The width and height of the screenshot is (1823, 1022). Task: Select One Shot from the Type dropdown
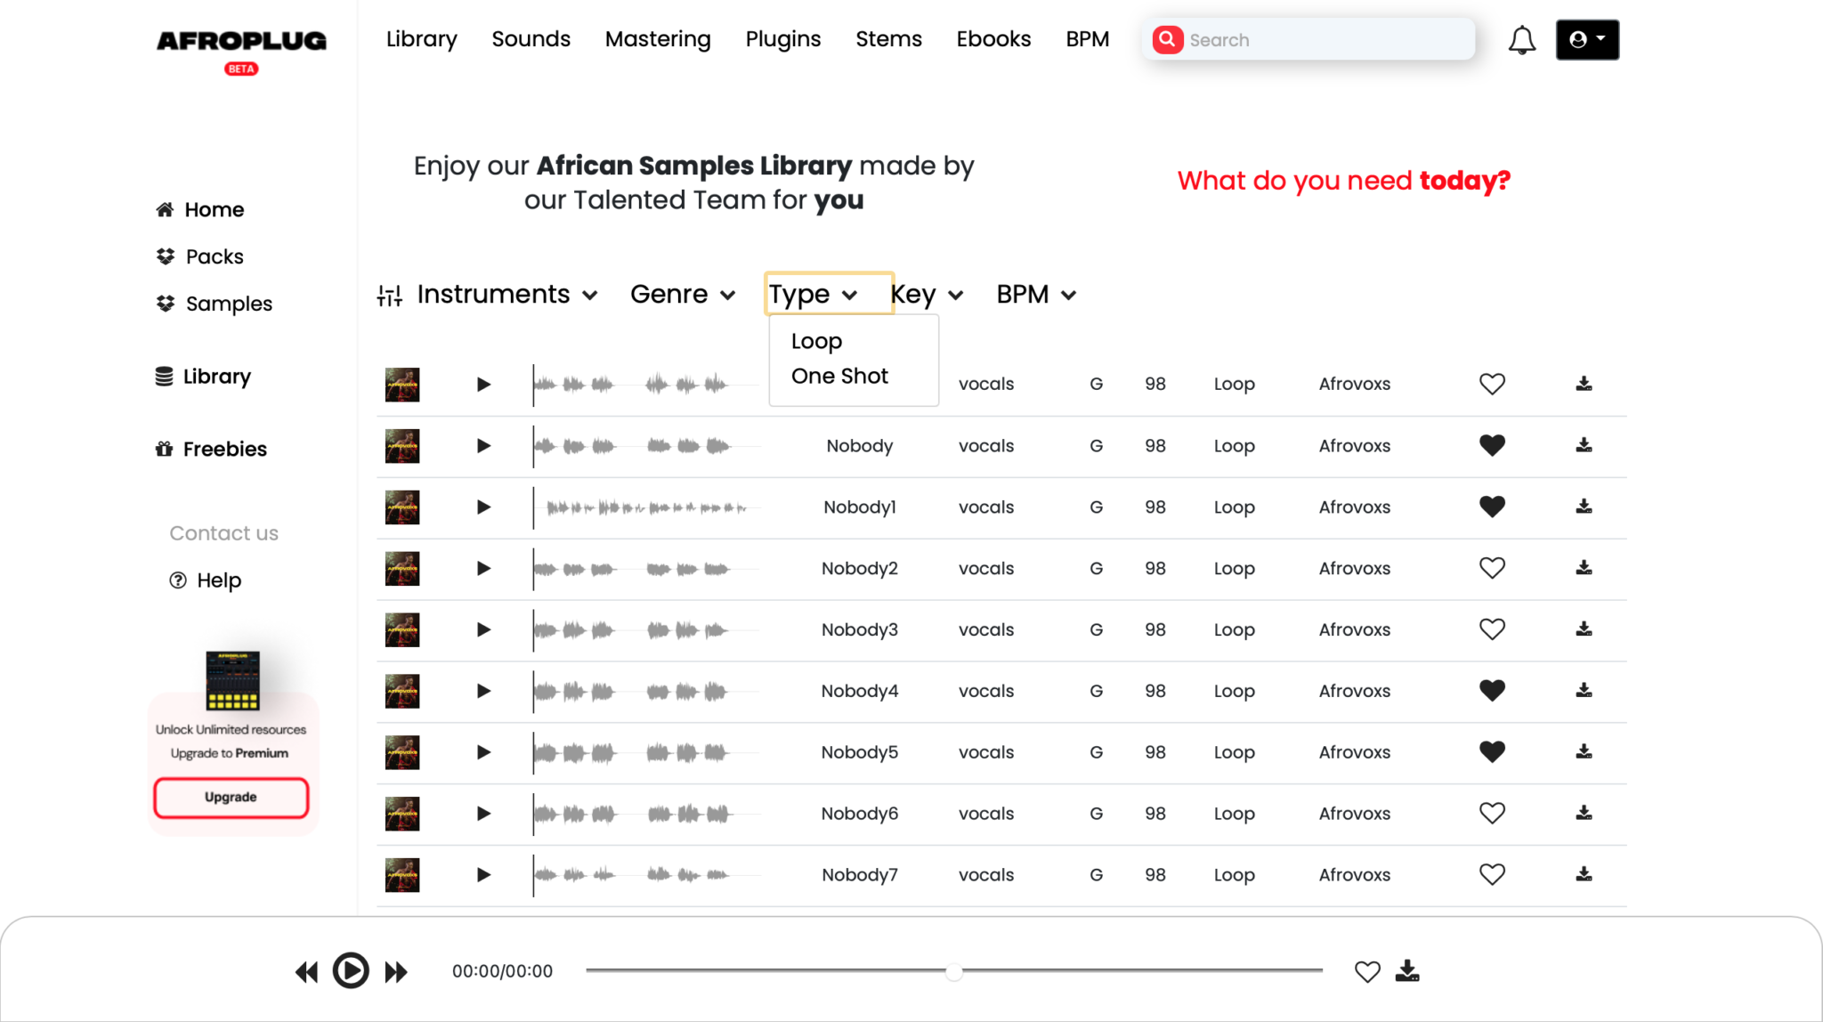[x=839, y=376]
